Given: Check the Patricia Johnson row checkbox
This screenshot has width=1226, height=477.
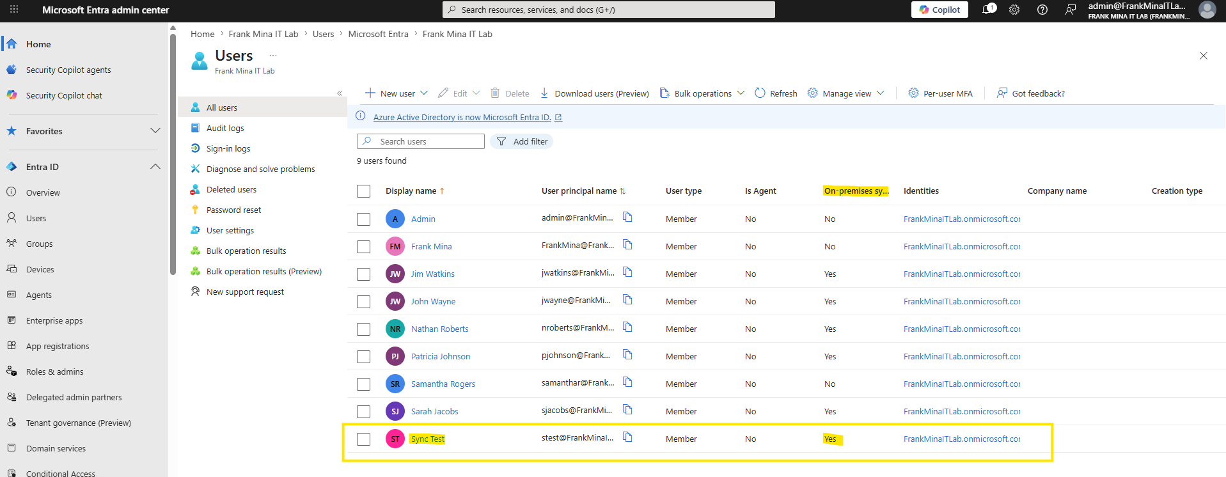Looking at the screenshot, I should point(364,357).
